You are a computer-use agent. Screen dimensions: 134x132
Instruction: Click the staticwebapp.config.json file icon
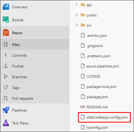(x=83, y=117)
